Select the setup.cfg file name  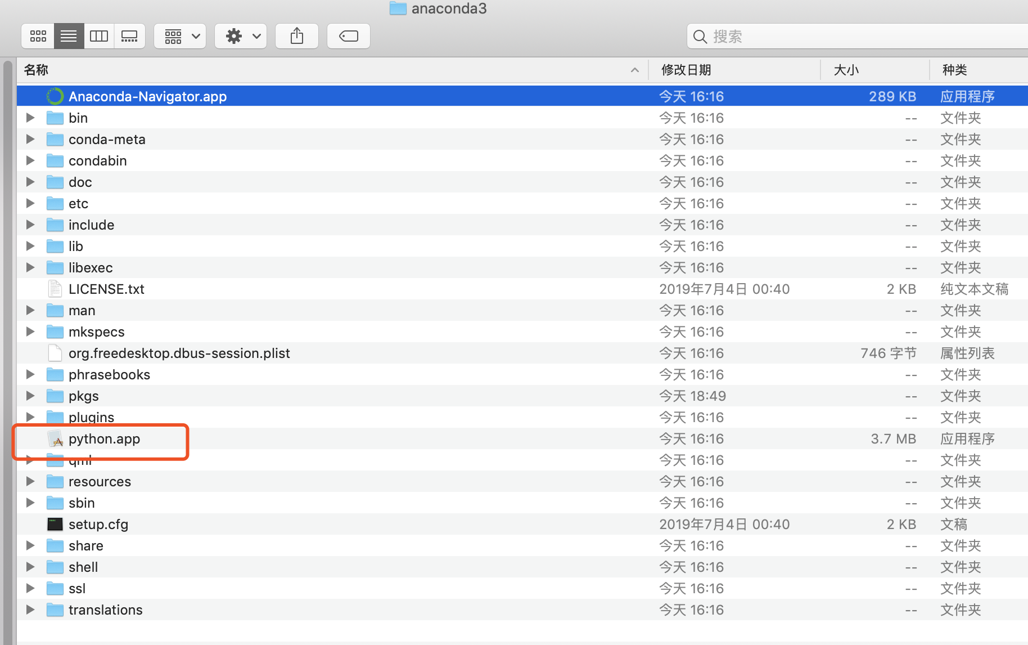(x=98, y=524)
